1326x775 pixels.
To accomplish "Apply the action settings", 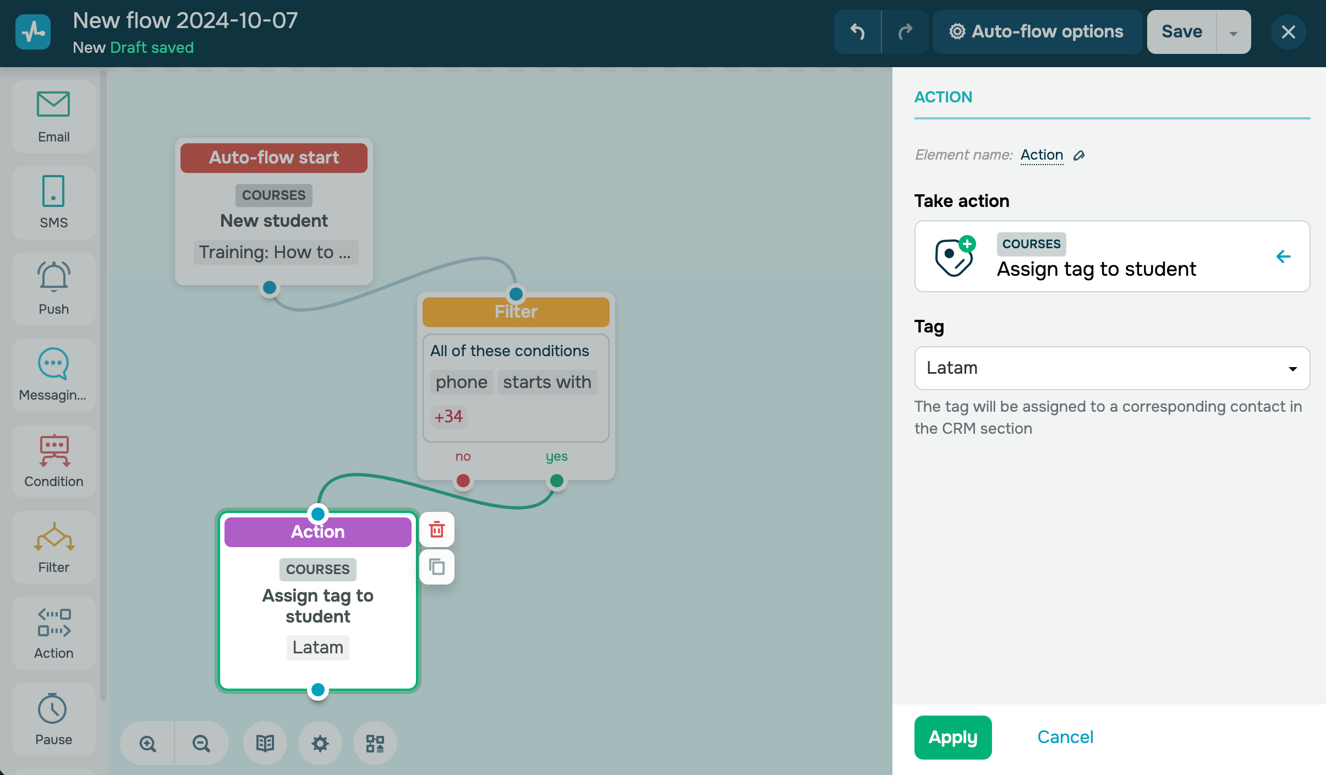I will coord(953,738).
